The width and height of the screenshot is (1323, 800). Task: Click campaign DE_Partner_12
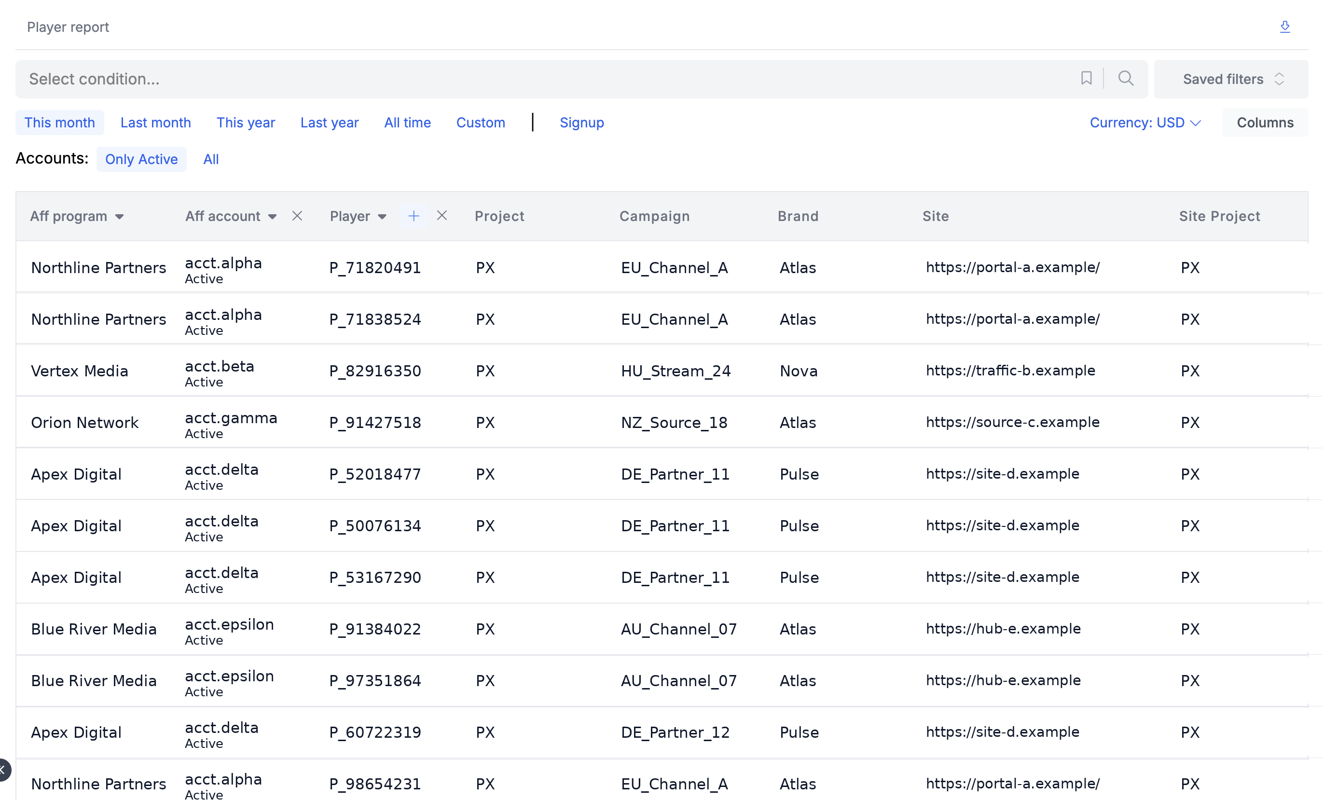tap(675, 732)
